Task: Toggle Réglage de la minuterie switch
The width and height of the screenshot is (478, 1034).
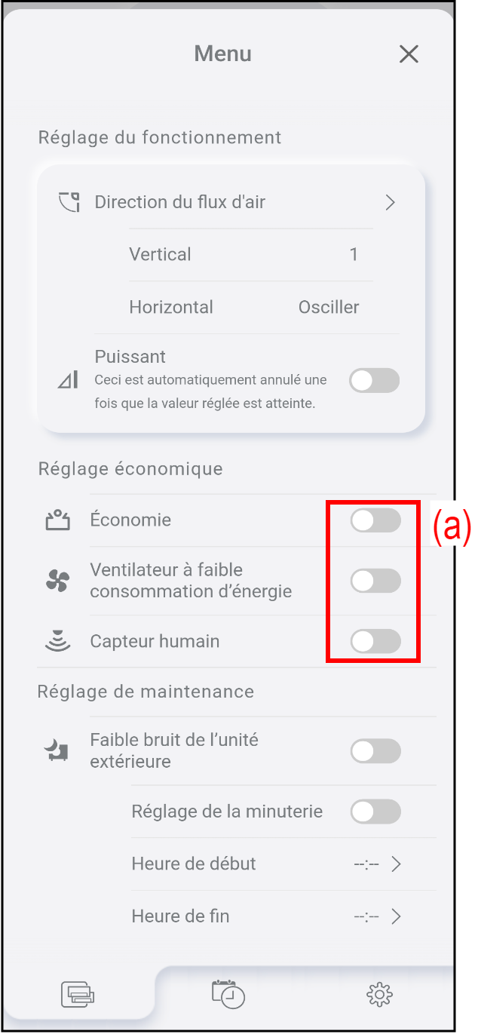Action: [375, 812]
